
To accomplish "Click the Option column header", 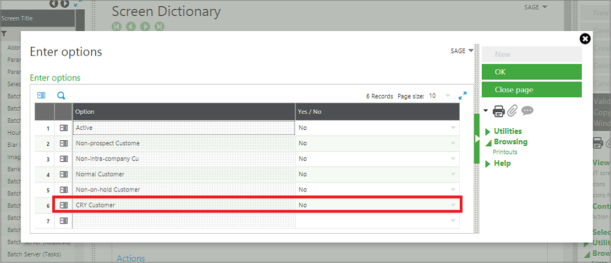I will pyautogui.click(x=184, y=112).
